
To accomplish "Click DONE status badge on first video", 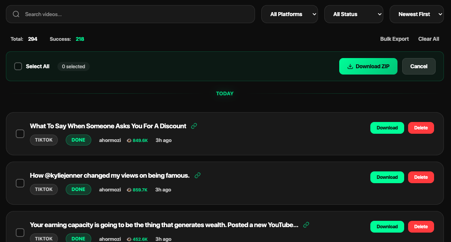I will 78,140.
